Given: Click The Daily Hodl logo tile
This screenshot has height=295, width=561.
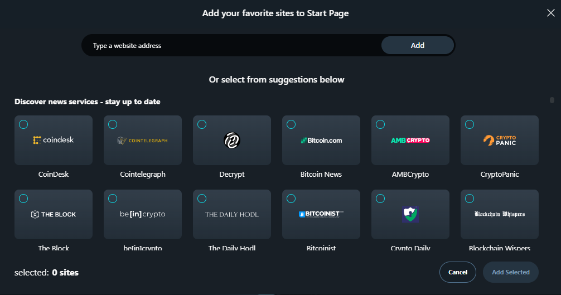Looking at the screenshot, I should [232, 214].
